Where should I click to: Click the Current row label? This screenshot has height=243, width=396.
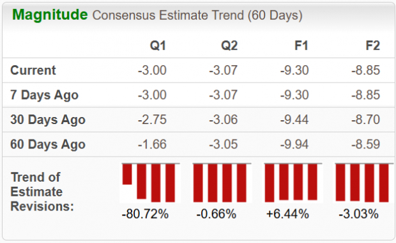coord(33,70)
